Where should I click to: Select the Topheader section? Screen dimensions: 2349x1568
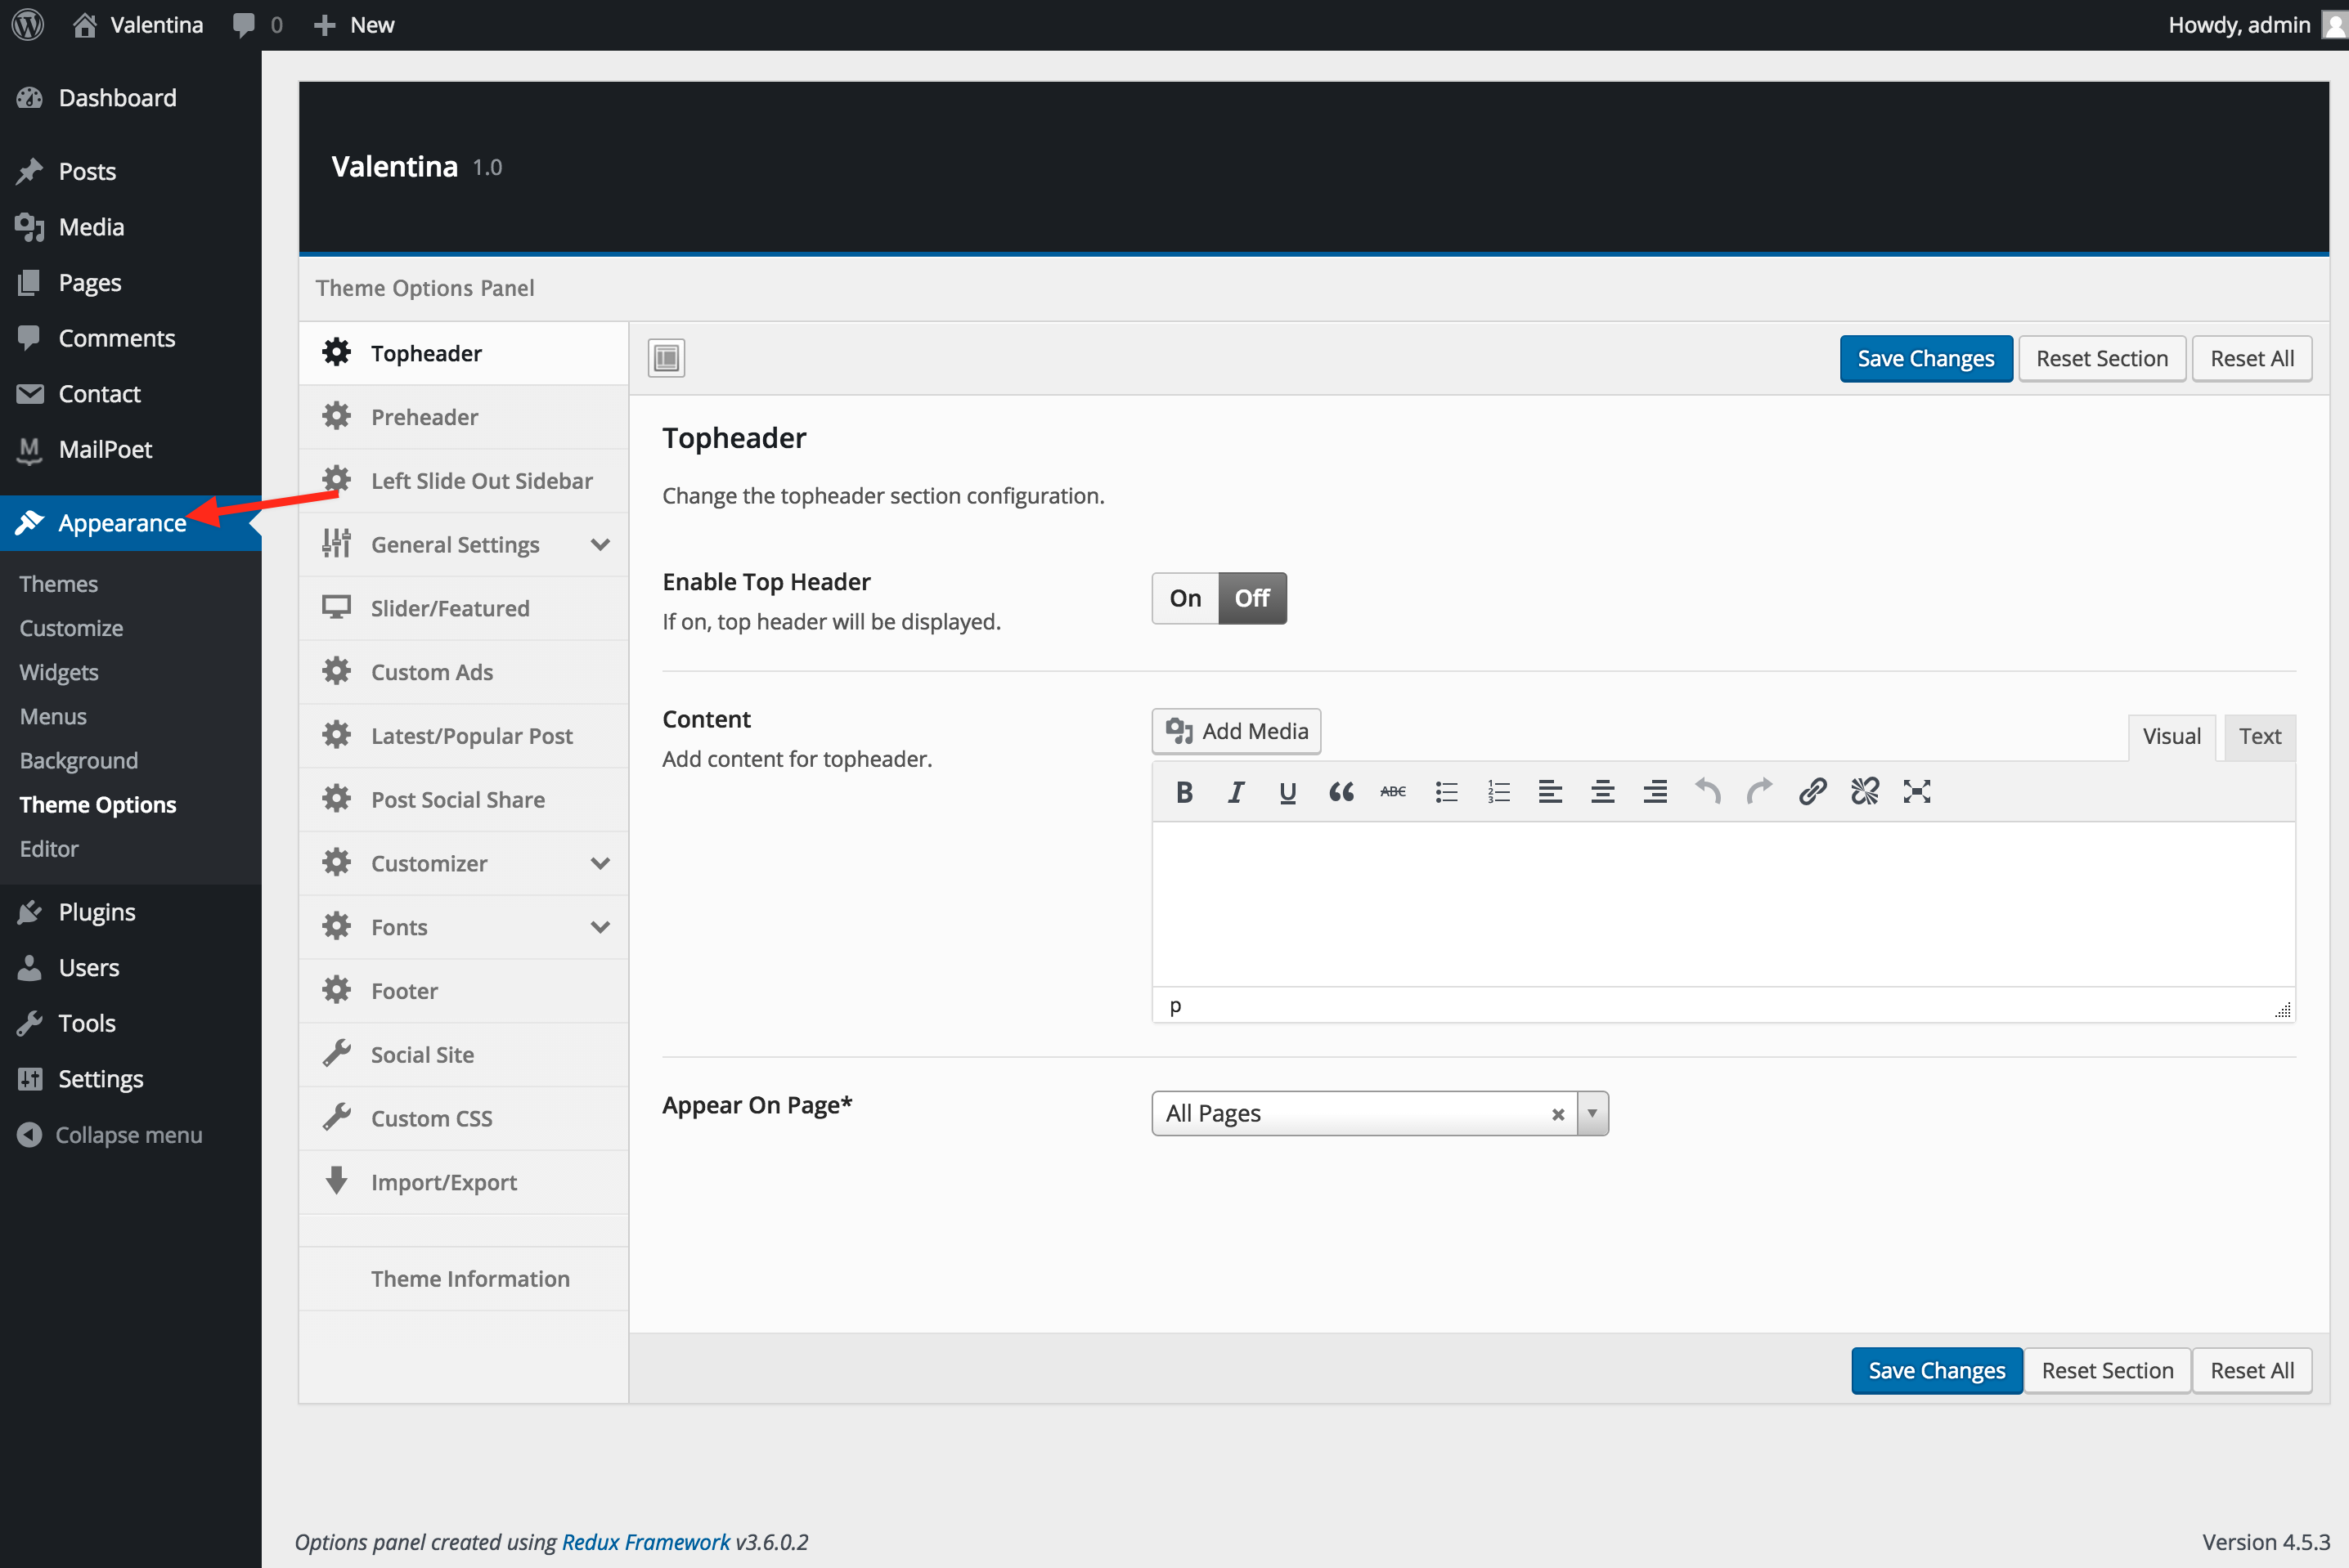tap(465, 353)
